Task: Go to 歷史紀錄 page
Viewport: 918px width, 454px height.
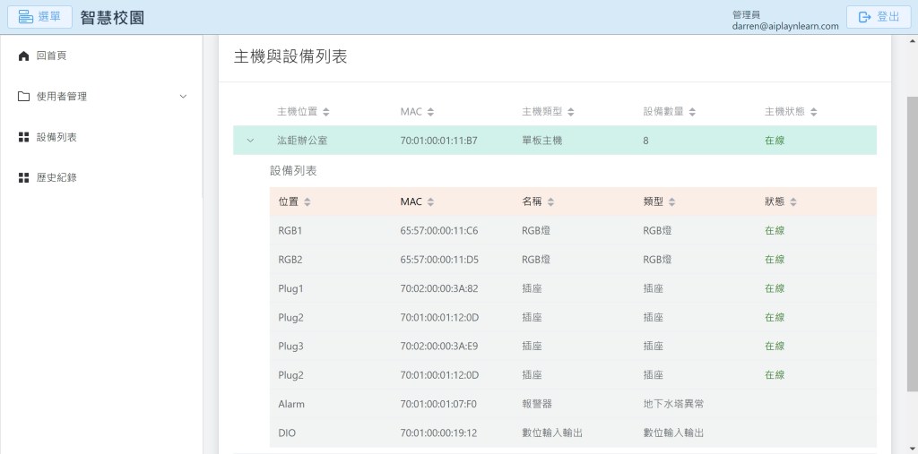Action: tap(56, 178)
